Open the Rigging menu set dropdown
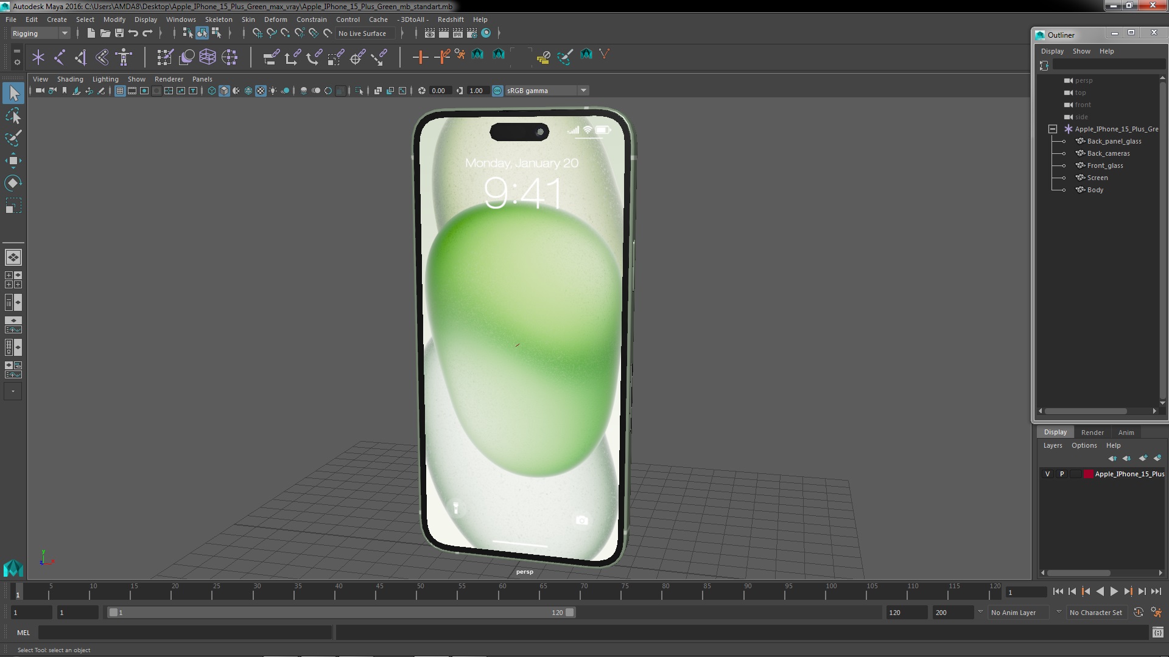Viewport: 1169px width, 657px height. pyautogui.click(x=40, y=33)
